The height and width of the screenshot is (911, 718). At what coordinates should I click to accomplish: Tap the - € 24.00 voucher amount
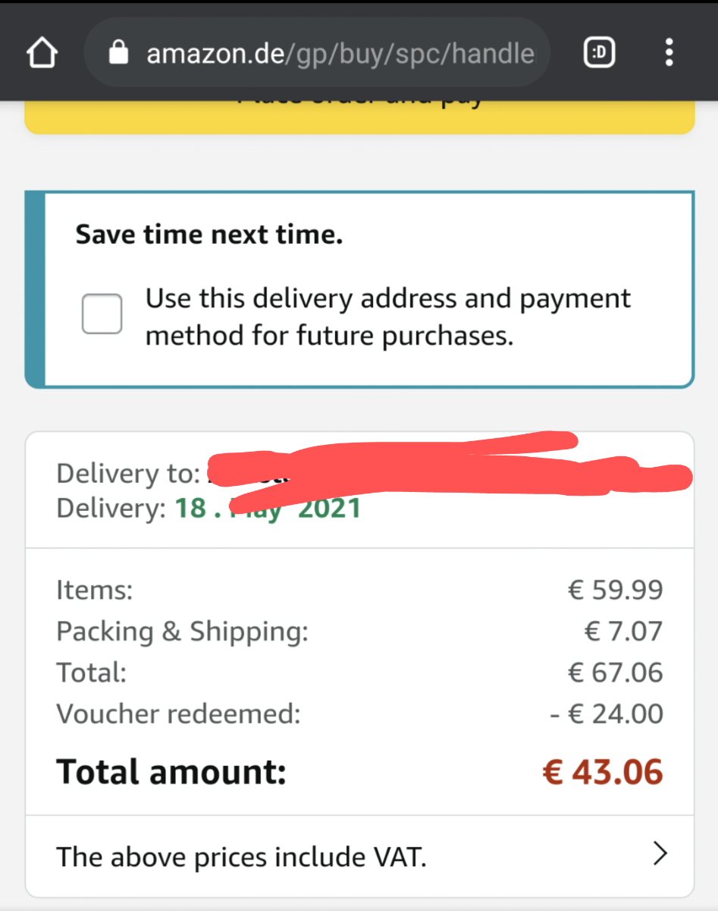[x=607, y=714]
